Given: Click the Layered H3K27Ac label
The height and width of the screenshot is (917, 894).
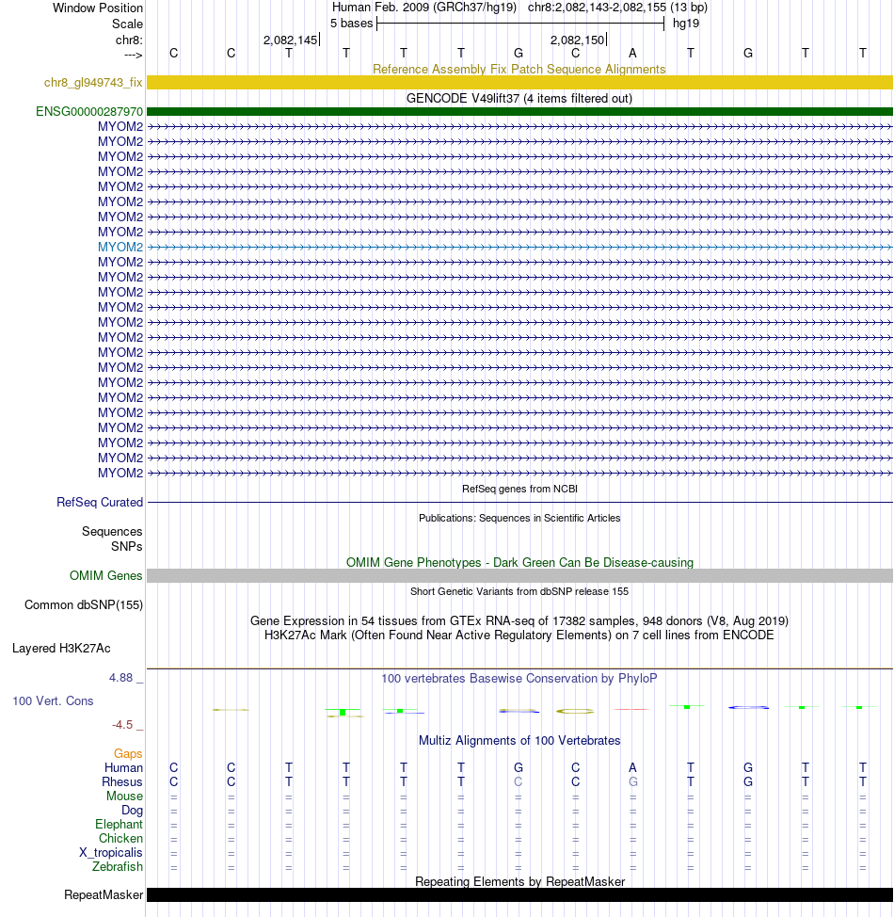Looking at the screenshot, I should click(x=61, y=648).
